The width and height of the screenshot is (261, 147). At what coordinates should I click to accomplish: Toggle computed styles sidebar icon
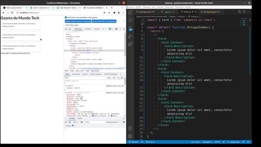[x=122, y=78]
